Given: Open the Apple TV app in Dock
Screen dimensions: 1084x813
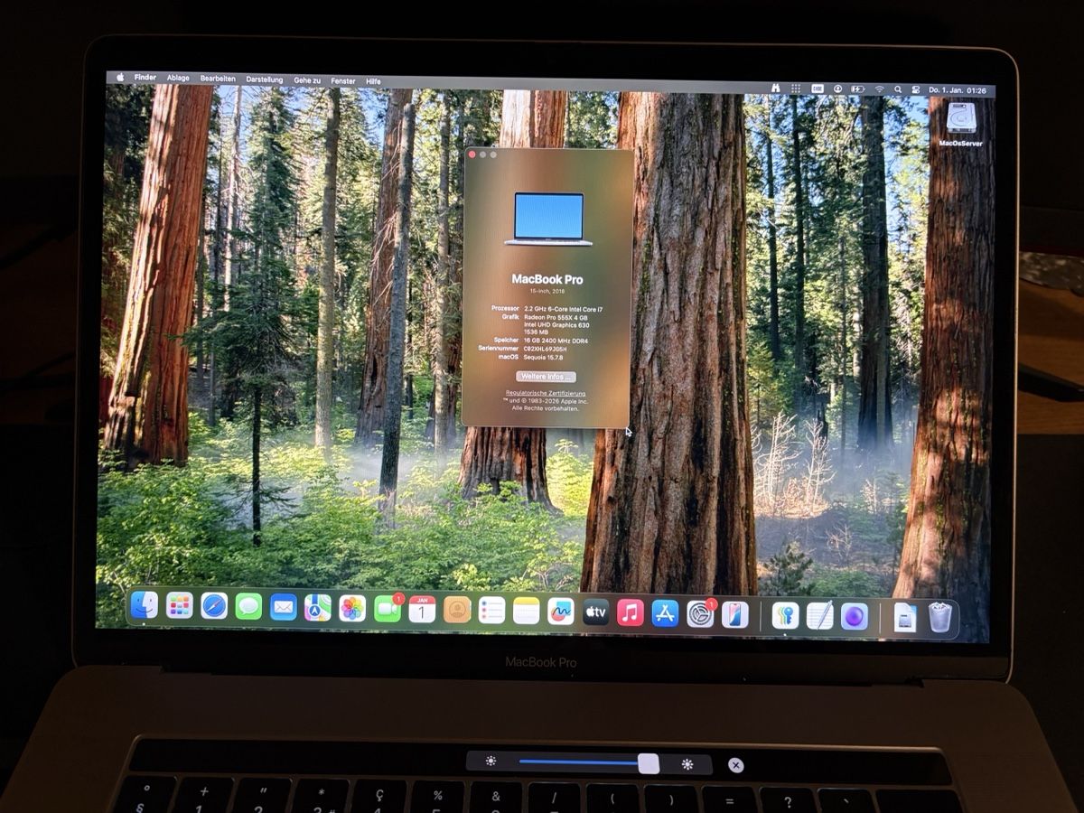Looking at the screenshot, I should 595,612.
